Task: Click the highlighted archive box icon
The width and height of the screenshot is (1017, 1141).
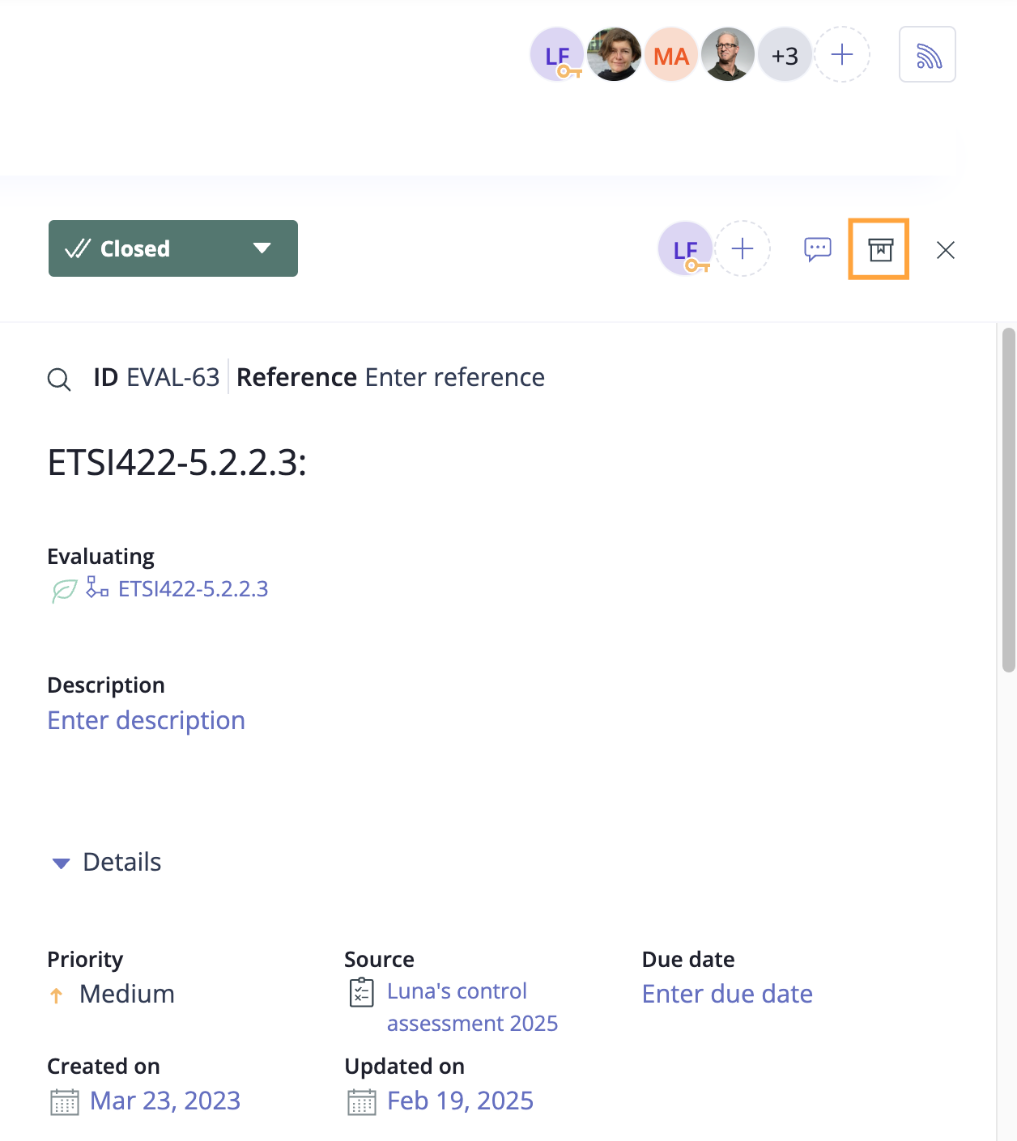Action: pyautogui.click(x=879, y=249)
